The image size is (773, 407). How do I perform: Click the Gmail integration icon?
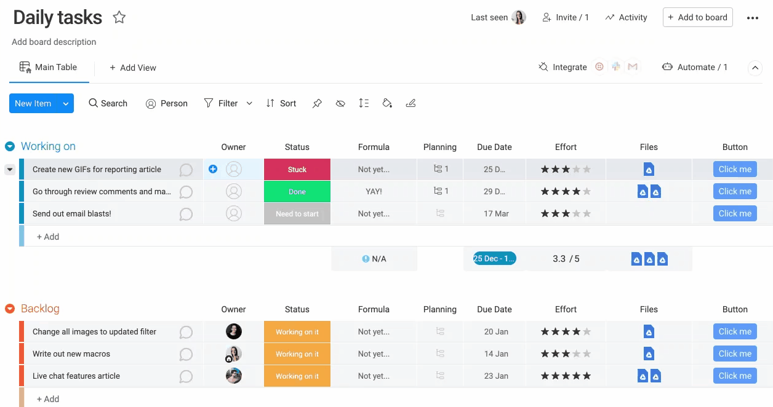coord(633,67)
